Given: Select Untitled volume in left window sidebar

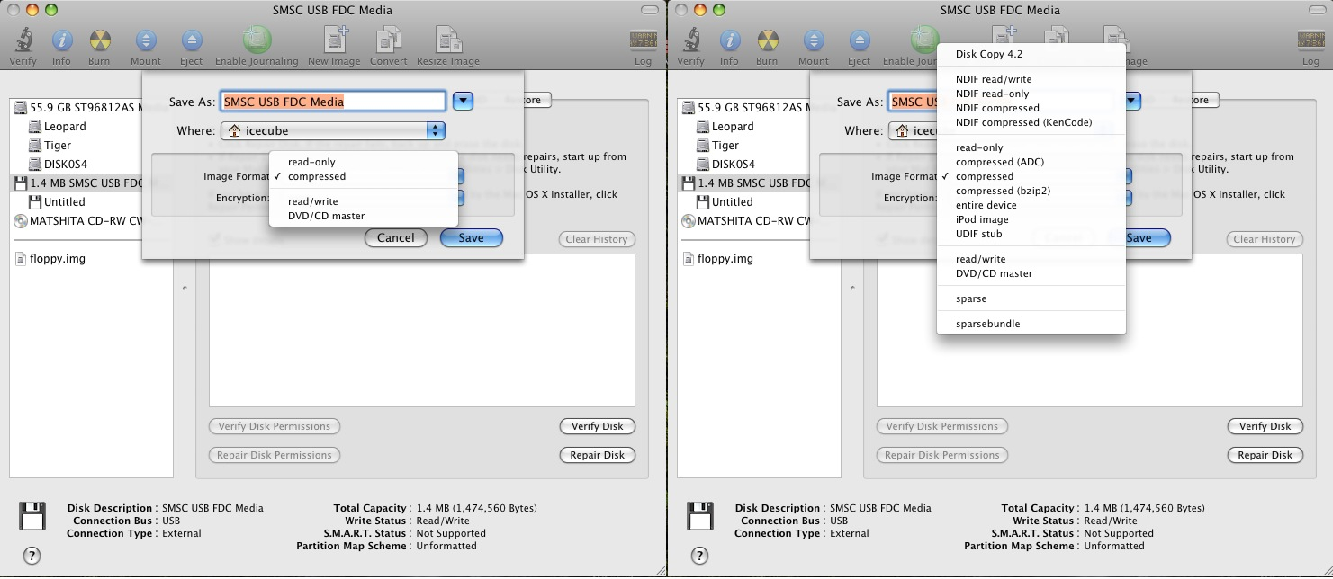Looking at the screenshot, I should click(57, 202).
